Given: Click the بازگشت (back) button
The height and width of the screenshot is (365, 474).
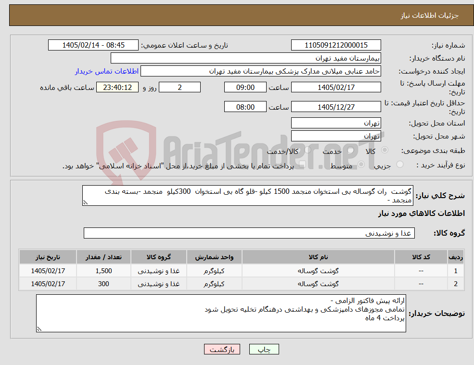Looking at the screenshot, I should point(222,349).
